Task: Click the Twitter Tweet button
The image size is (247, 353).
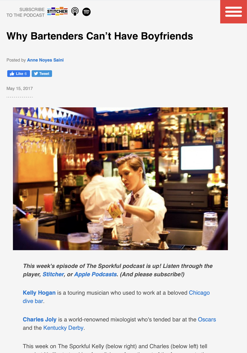Action: pos(42,74)
